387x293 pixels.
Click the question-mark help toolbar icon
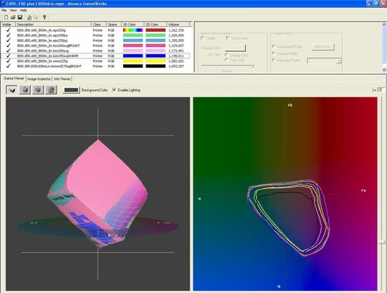click(x=44, y=17)
